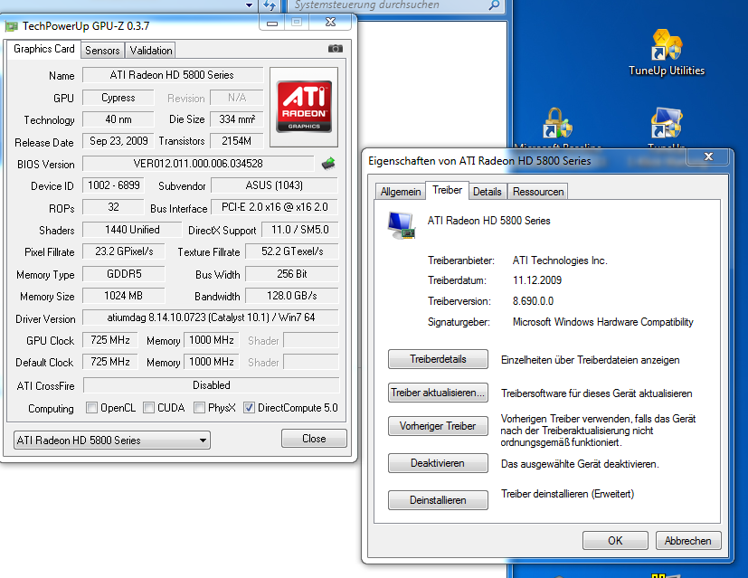Click the Subvendor value ASUS (1043)

tap(274, 185)
